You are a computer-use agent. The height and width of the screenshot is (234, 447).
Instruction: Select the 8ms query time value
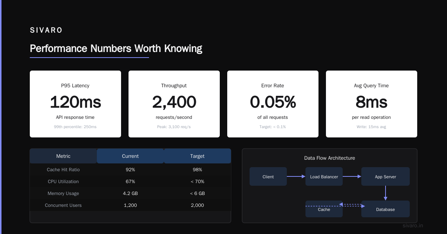pyautogui.click(x=371, y=102)
